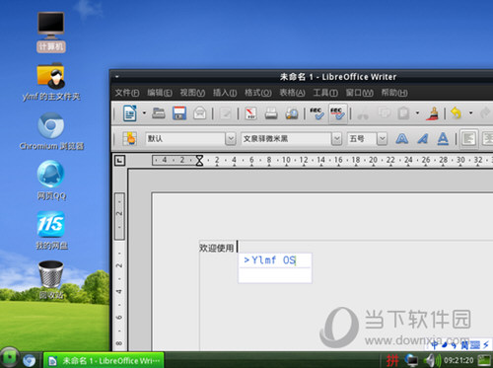Click the Edit File toolbar icon

226,113
